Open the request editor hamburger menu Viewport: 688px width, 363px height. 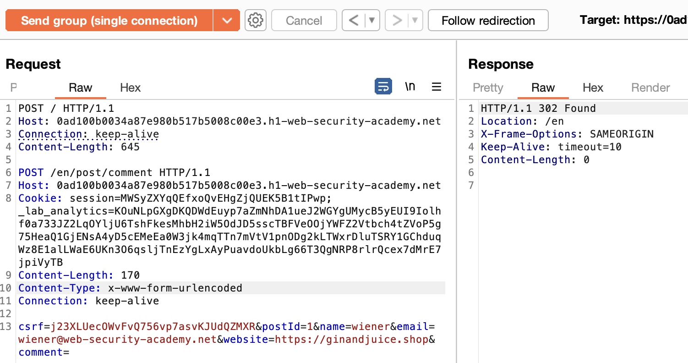click(437, 87)
